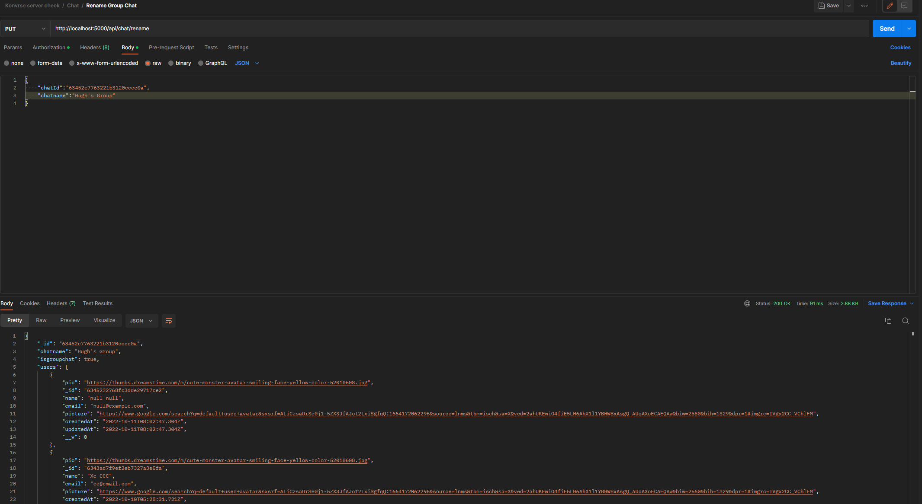Open the response JSON format dropdown
This screenshot has height=504, width=922.
pyautogui.click(x=141, y=321)
